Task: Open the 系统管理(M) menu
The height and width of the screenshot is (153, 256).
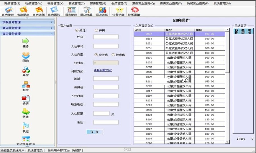Action: pyautogui.click(x=222, y=3)
